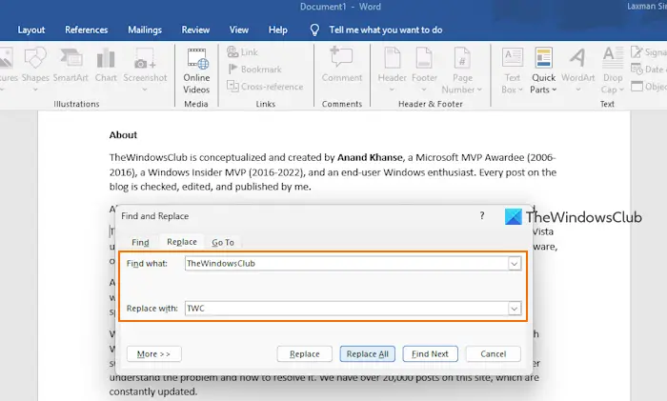Open the Mailings ribbon tab

tap(145, 30)
